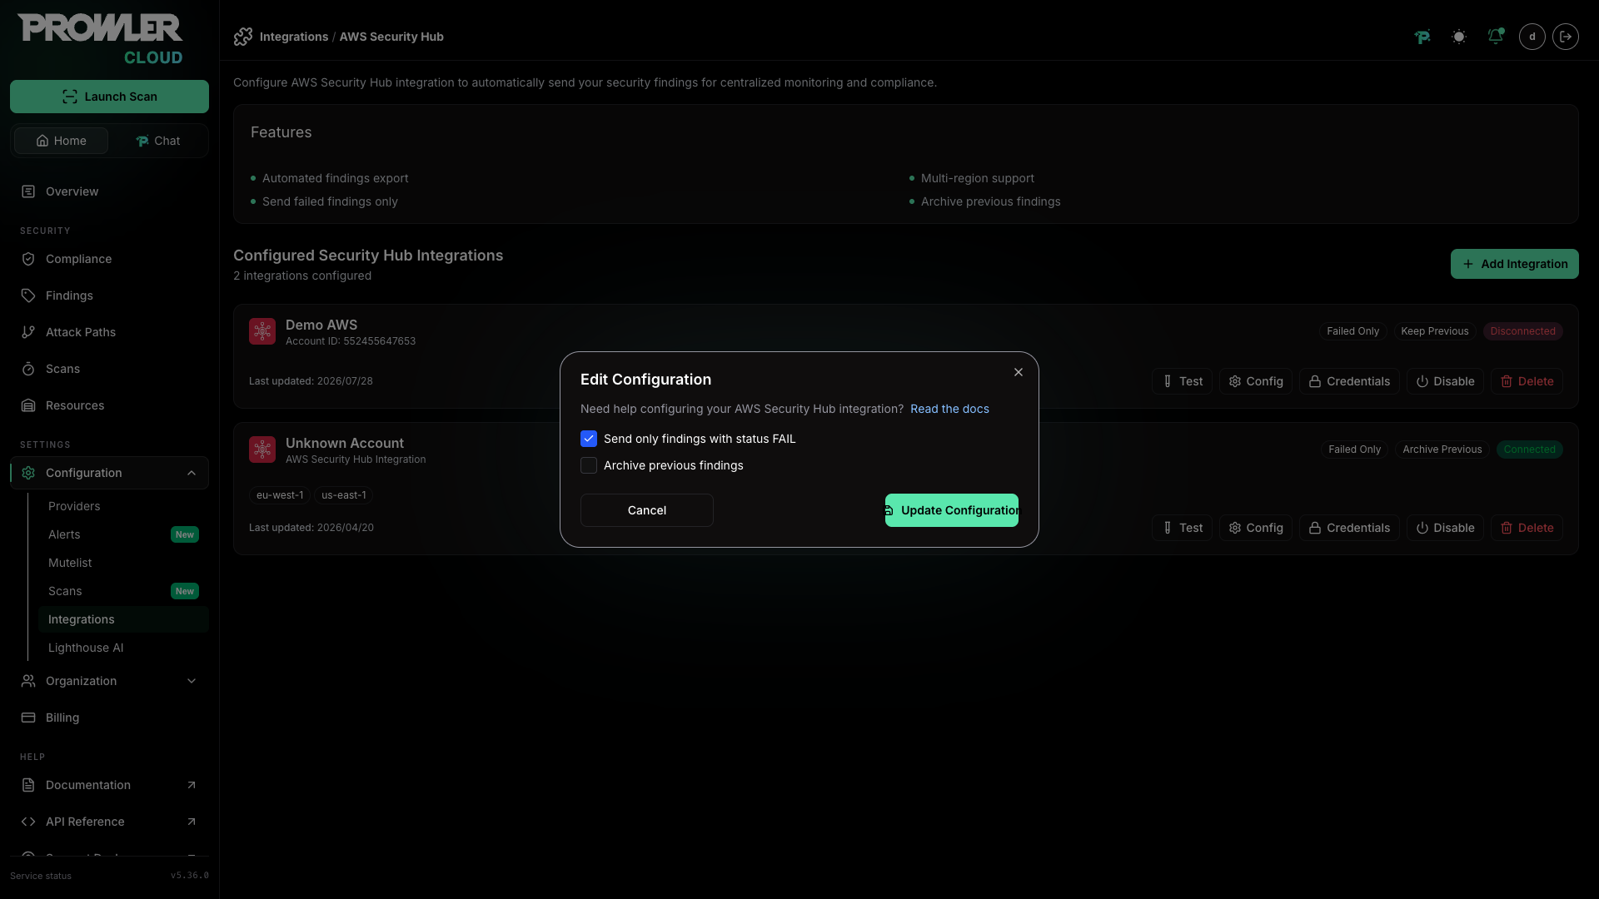Expand the Organization sidebar section
The image size is (1599, 899).
click(192, 681)
